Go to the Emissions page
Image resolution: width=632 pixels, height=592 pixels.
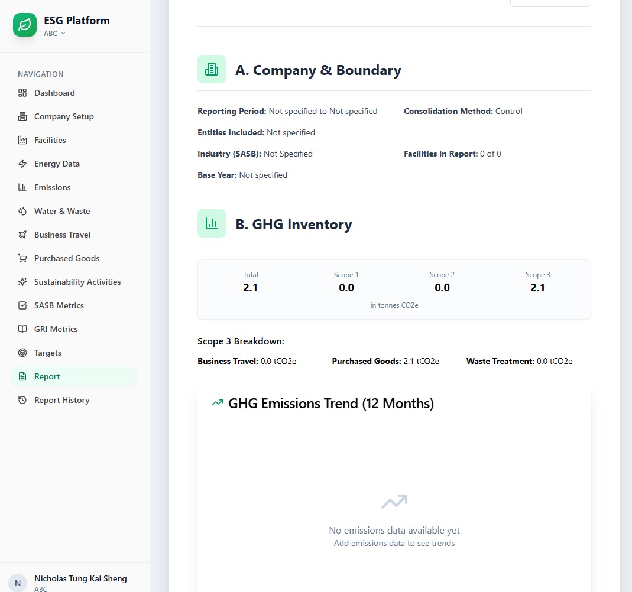click(52, 187)
